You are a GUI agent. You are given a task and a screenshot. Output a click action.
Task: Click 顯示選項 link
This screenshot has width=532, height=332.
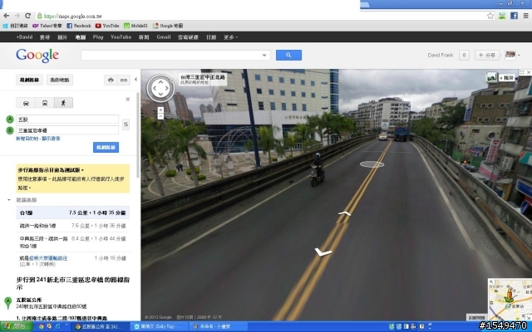51,139
